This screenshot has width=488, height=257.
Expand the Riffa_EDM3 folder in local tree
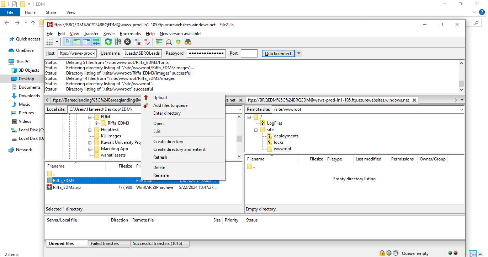[97, 123]
